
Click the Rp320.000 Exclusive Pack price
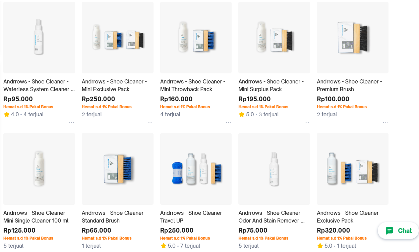333,231
